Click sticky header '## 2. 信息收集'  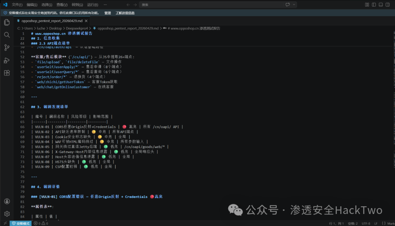coord(45,38)
